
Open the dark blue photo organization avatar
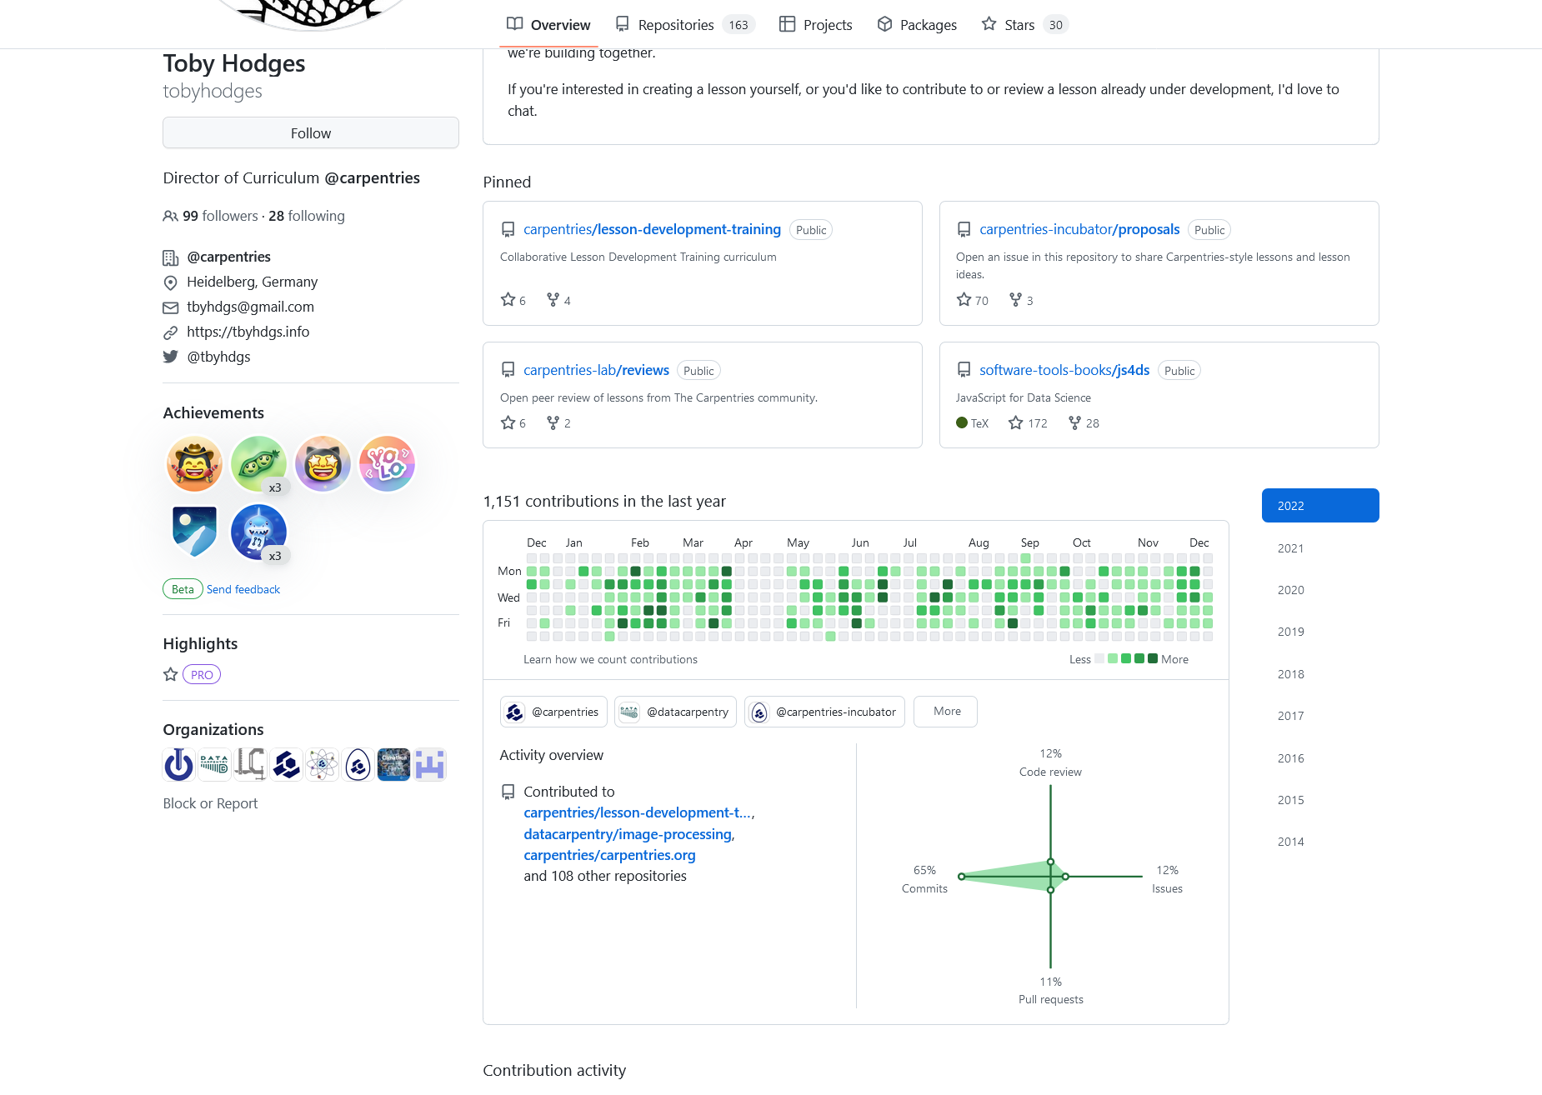point(393,764)
